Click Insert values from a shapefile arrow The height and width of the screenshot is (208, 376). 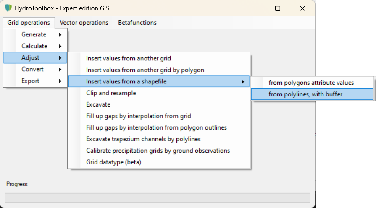click(x=243, y=82)
